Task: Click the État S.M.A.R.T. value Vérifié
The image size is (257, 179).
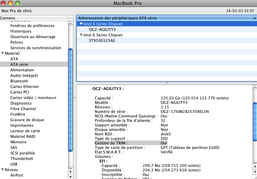Action: [167, 152]
